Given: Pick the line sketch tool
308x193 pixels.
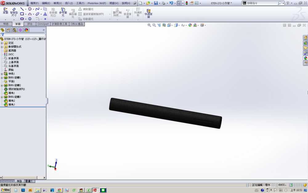Looking at the screenshot, I should tap(22, 9).
